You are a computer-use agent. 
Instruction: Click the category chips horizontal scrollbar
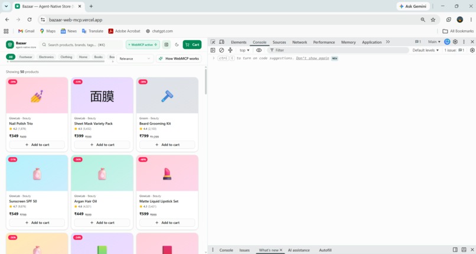[57, 61]
